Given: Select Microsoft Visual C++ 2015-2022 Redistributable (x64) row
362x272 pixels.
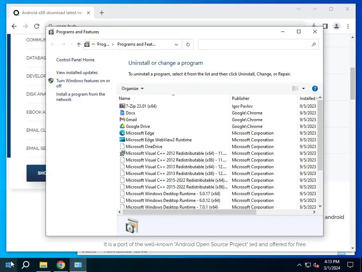Looking at the screenshot, I should pos(217,180).
